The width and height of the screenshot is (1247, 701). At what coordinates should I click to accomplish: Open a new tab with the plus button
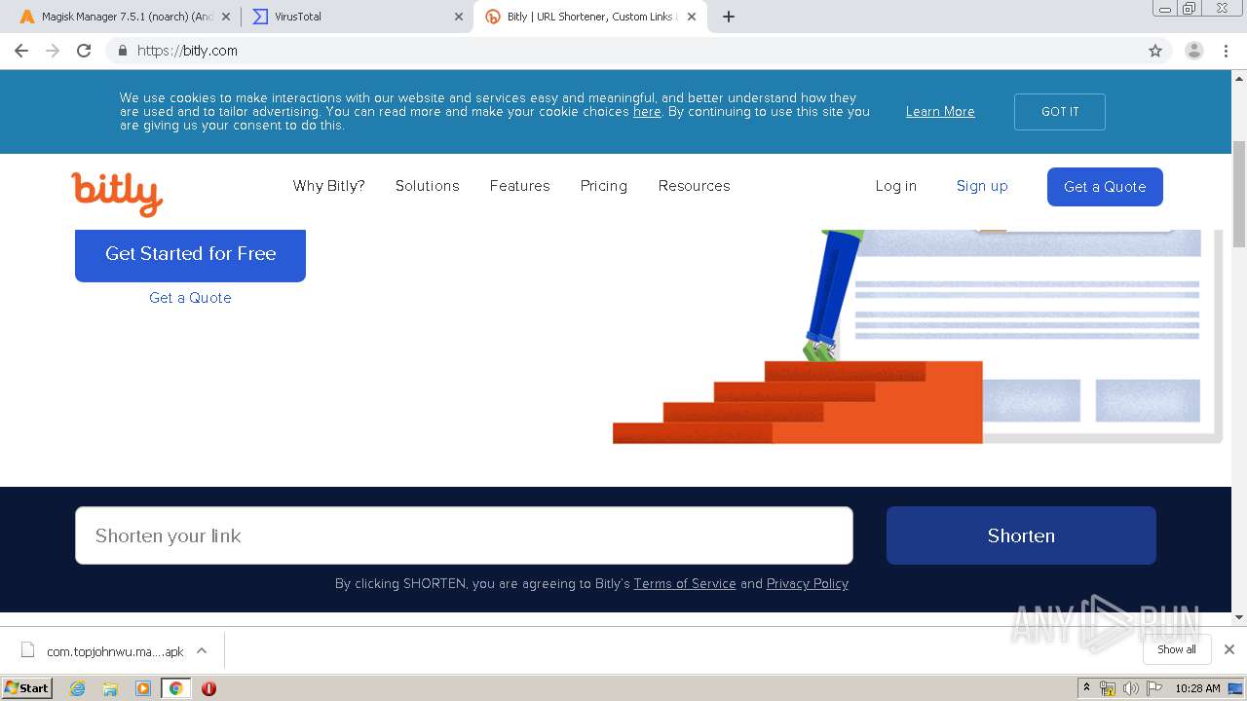coord(729,17)
